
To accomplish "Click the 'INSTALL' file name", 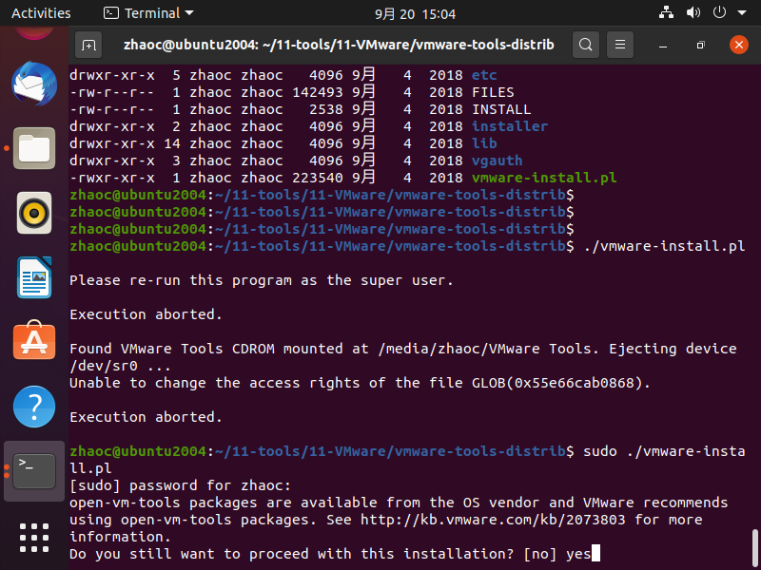I will (x=501, y=109).
